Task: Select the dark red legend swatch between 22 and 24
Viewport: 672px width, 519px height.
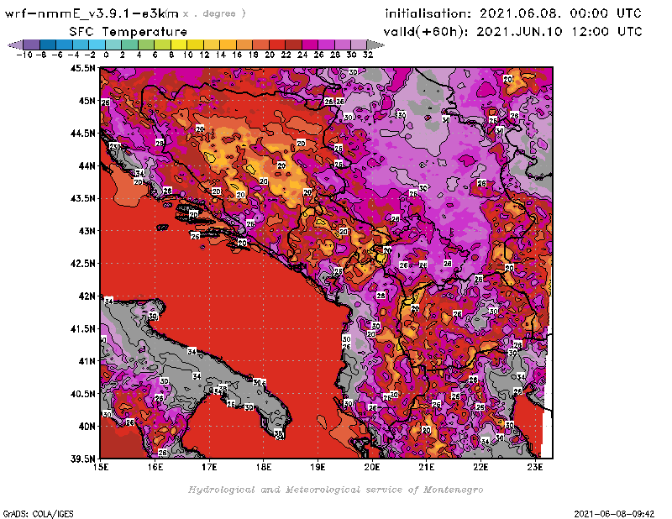Action: click(293, 45)
